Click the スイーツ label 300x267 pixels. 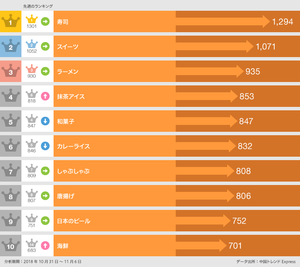(68, 47)
